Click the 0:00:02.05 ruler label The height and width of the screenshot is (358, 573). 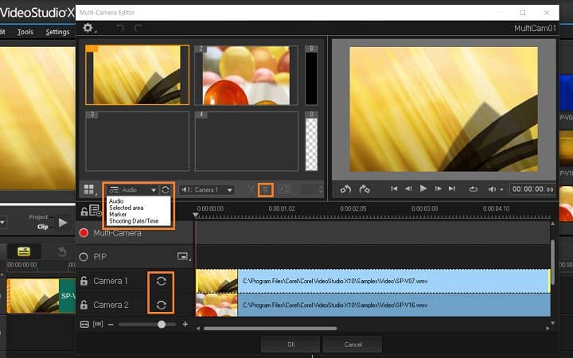(353, 208)
